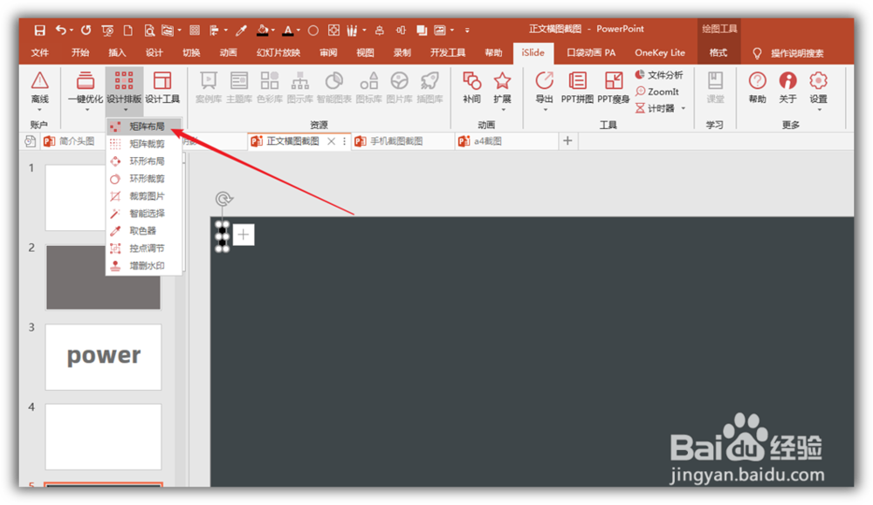Click the PPT拼图 tool
873x505 pixels.
pos(577,88)
